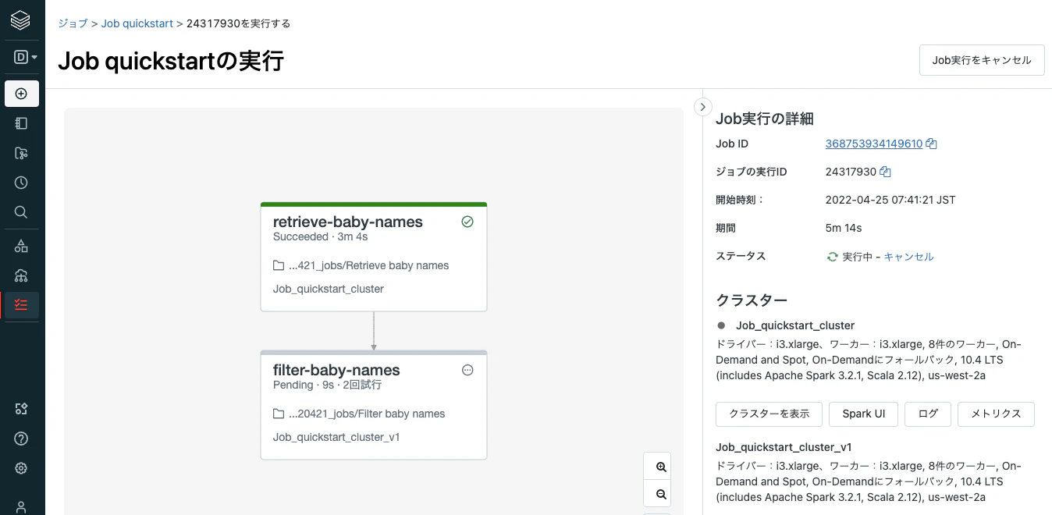
Task: Click the Job_quickstart_cluster_v1 heading in details
Action: tap(784, 447)
